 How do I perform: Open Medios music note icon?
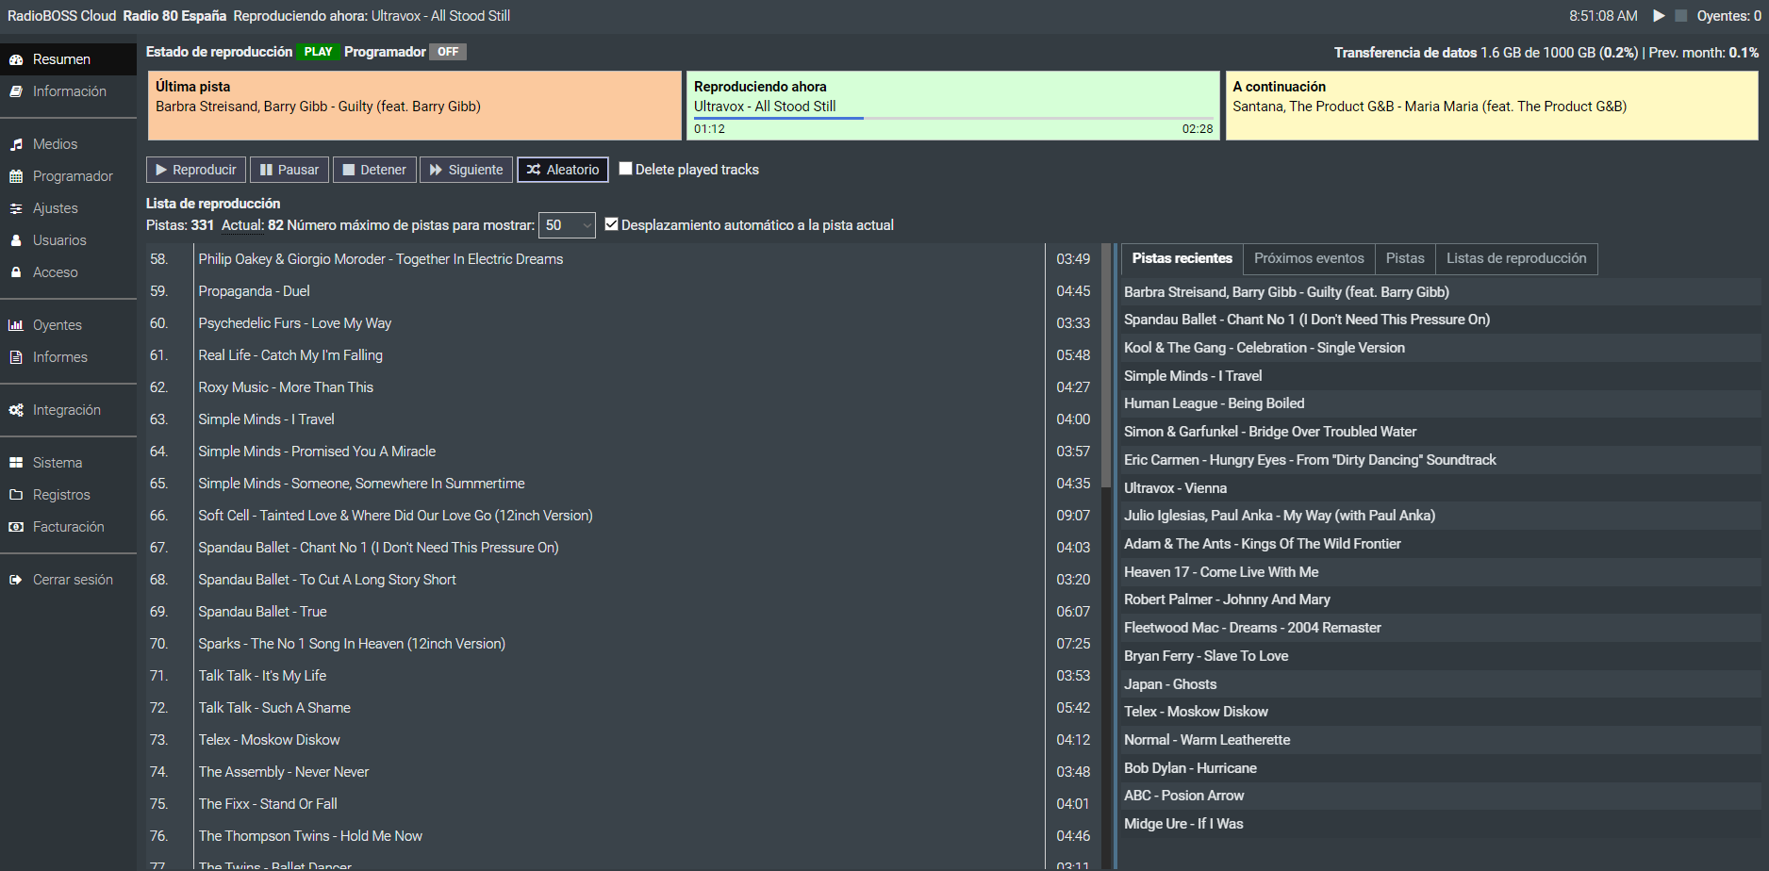[16, 144]
